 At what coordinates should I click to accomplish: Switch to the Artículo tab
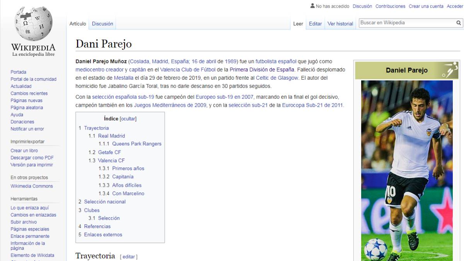click(x=78, y=24)
